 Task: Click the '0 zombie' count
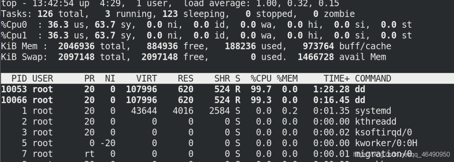tap(334, 14)
